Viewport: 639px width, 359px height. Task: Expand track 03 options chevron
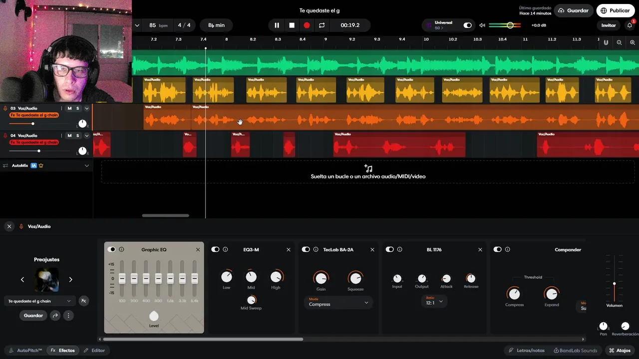[x=87, y=108]
